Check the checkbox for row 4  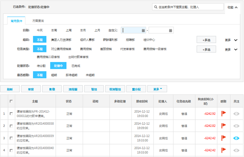[11, 150]
